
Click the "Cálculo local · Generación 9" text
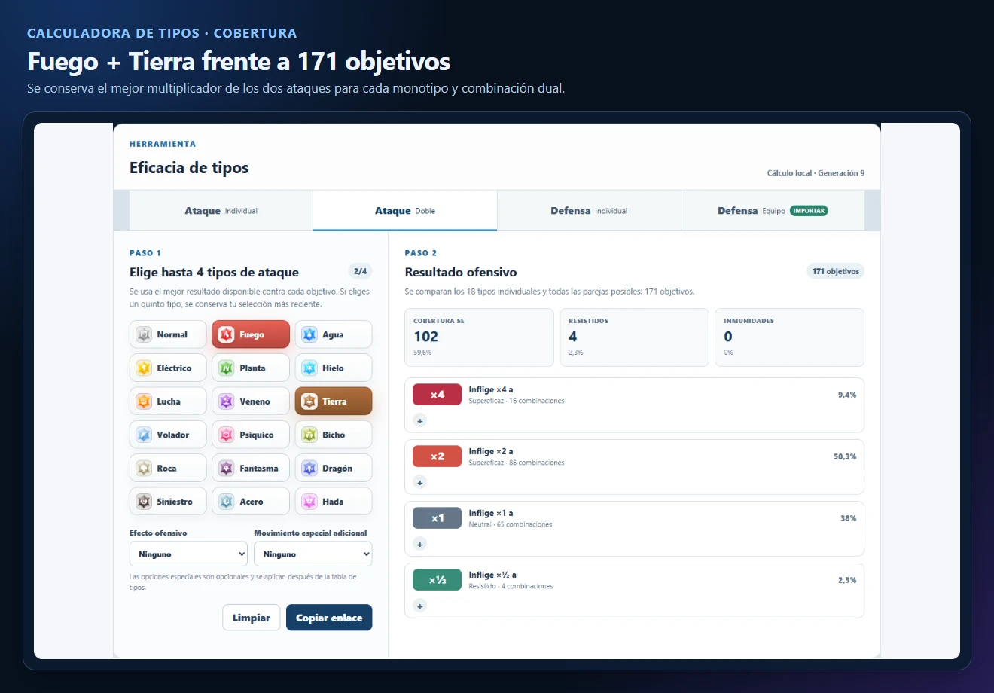pyautogui.click(x=816, y=173)
